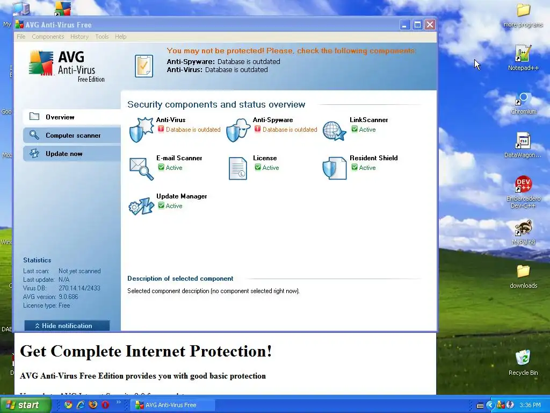Open the File menu
Viewport: 550px width, 413px height.
coord(21,37)
